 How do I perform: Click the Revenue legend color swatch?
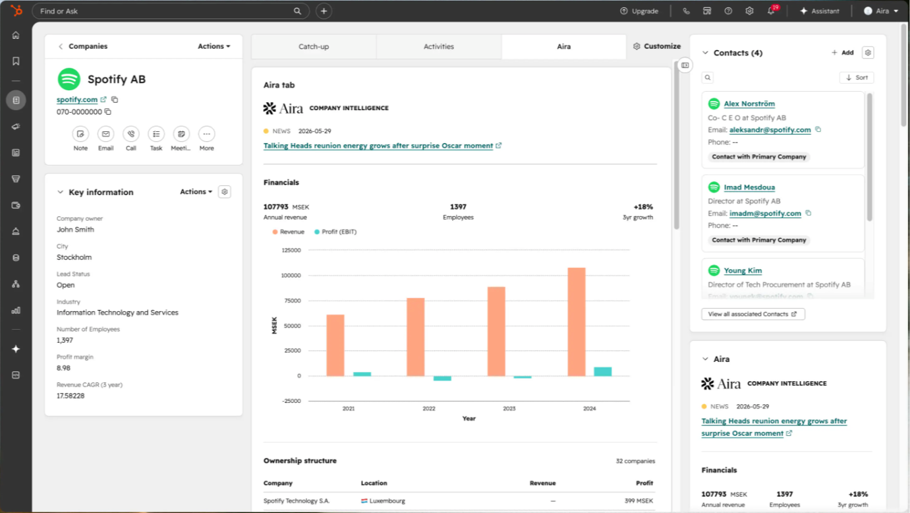click(x=275, y=232)
